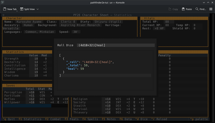The height and width of the screenshot is (123, 215).
Task: Switch to the f4 Spells screen
Action: coord(90,119)
